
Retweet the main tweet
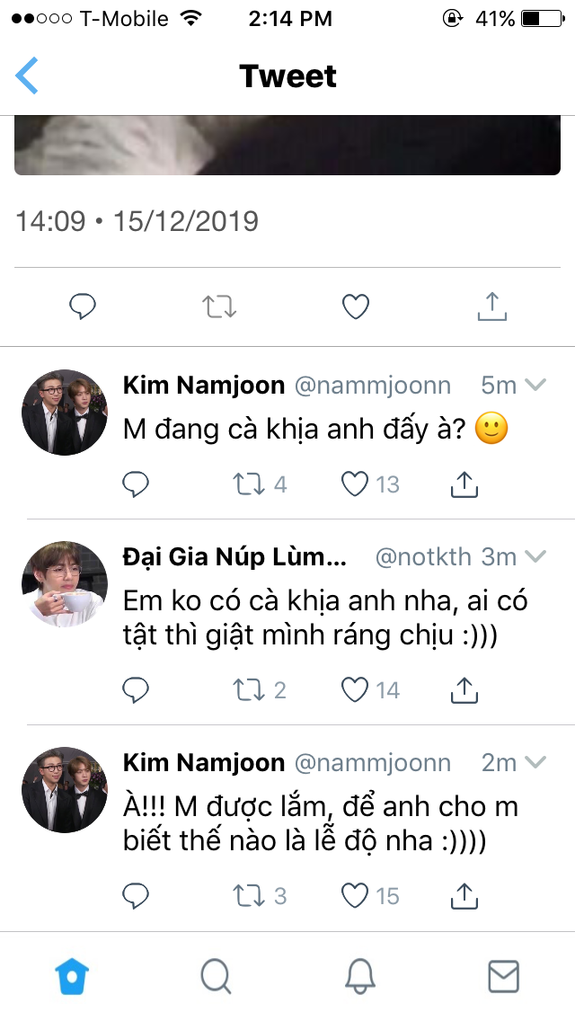click(219, 307)
